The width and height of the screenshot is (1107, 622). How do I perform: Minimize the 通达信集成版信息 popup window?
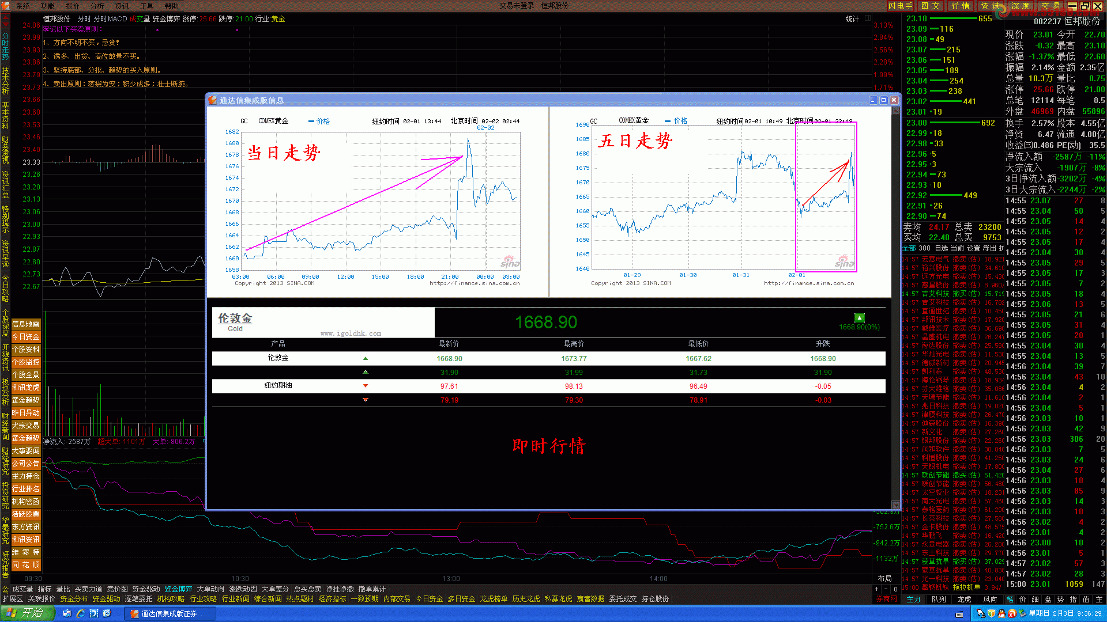(x=873, y=100)
